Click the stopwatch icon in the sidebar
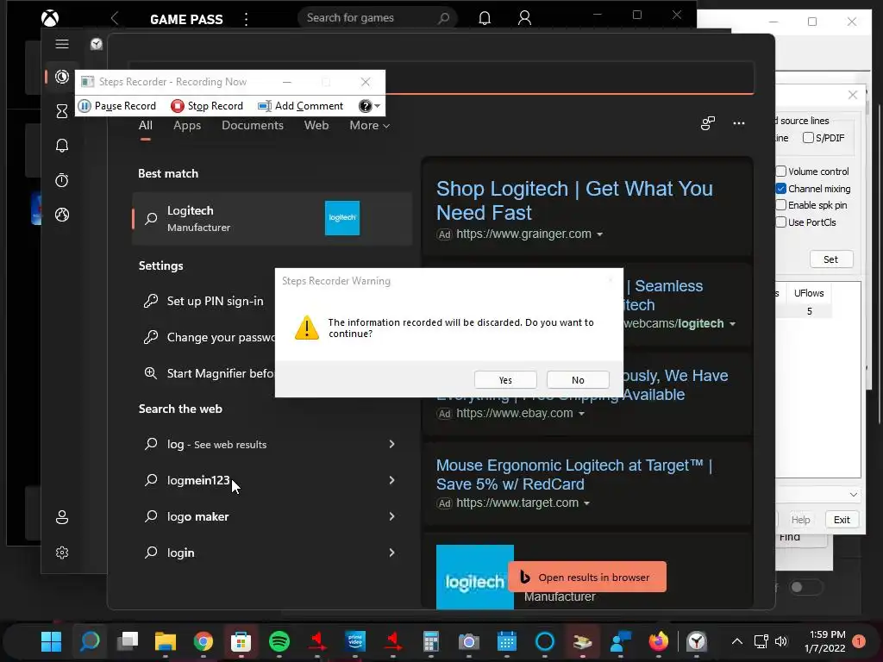Screen dimensions: 883x662 (62, 180)
